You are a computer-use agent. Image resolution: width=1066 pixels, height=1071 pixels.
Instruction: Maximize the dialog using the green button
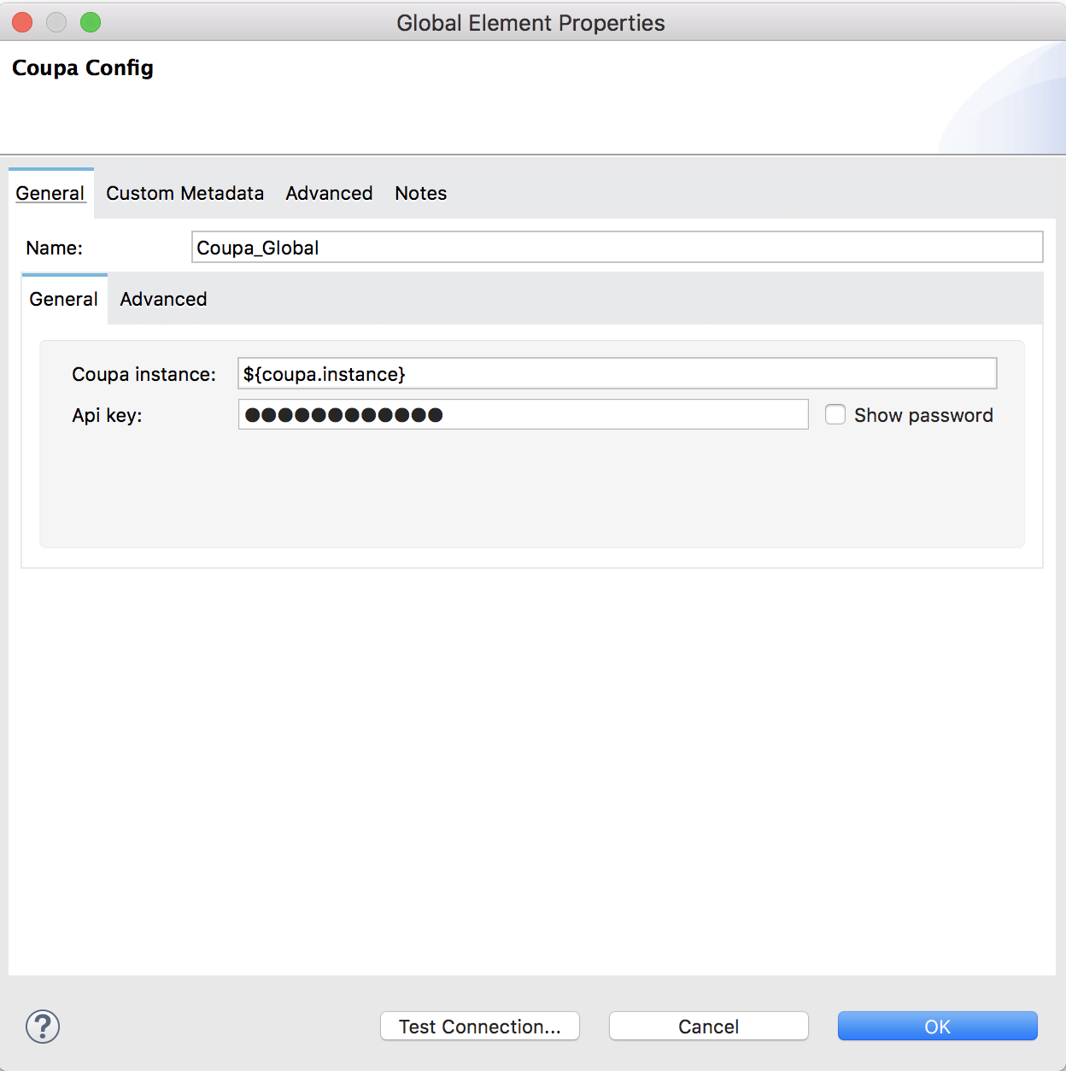click(91, 22)
